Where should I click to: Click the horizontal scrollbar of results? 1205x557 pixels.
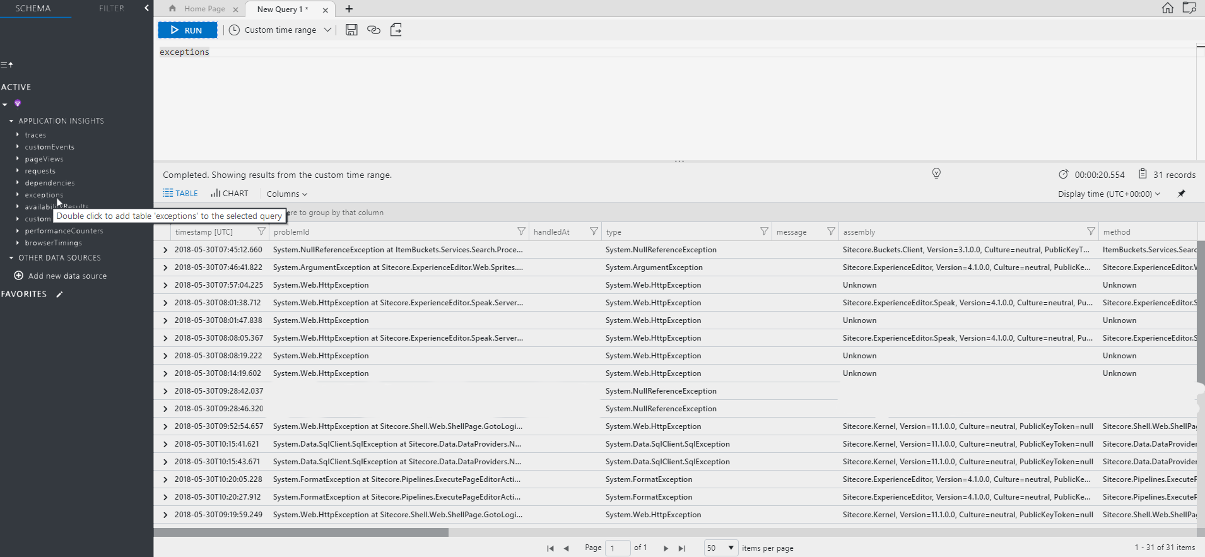point(302,532)
